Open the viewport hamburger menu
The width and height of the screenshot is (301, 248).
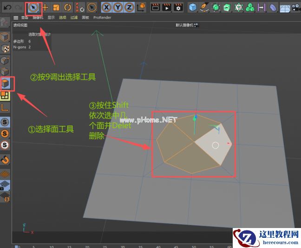[15, 17]
